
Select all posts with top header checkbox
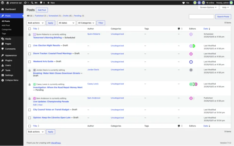[x=30, y=29]
